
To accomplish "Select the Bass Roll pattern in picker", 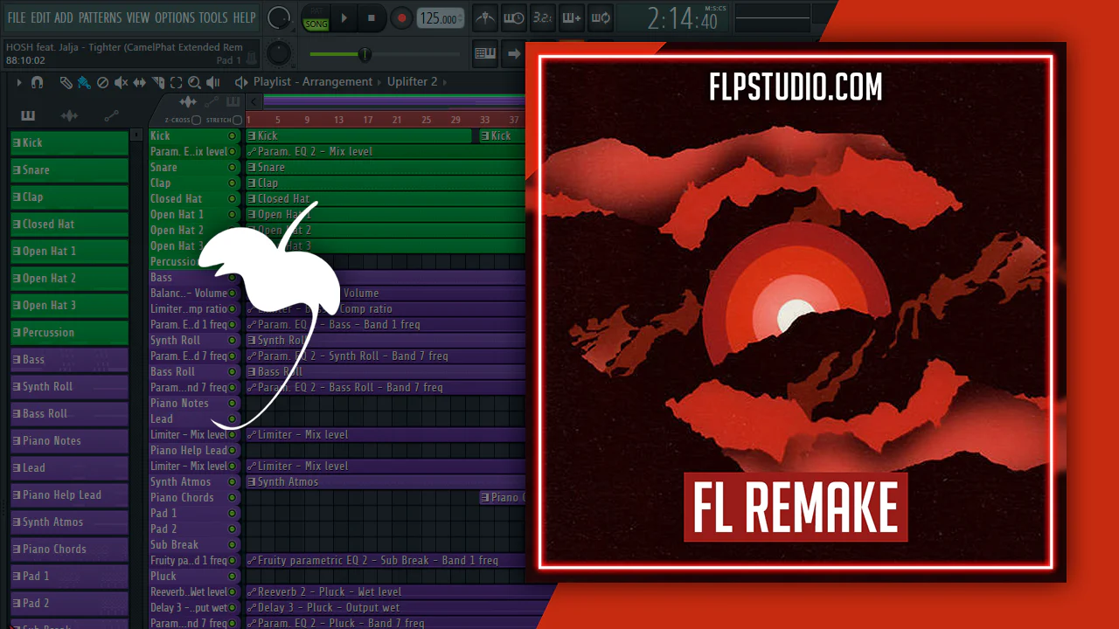I will point(69,413).
